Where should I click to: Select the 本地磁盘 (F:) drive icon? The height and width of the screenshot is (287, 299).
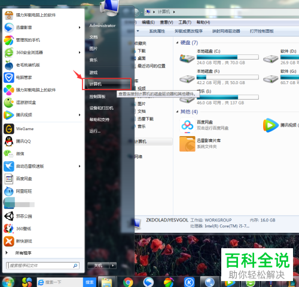pos(187,79)
